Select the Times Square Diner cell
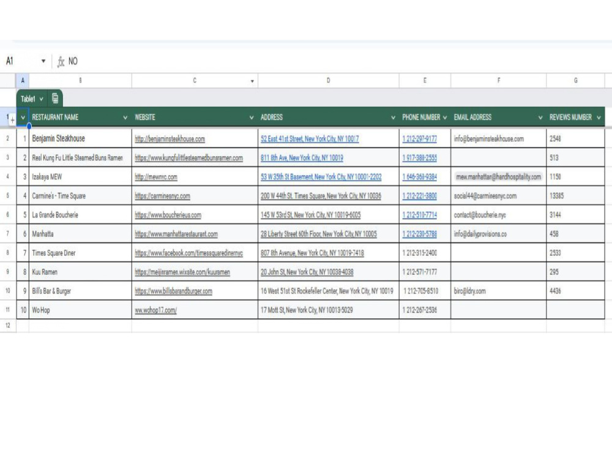This screenshot has width=612, height=459. [80, 253]
